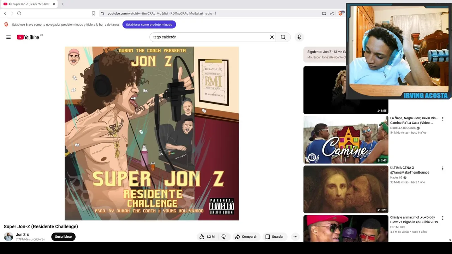Reload the page
The height and width of the screenshot is (254, 452).
click(19, 13)
